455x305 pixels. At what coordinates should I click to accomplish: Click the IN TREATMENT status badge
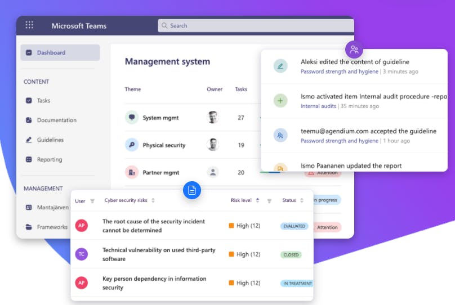point(297,284)
